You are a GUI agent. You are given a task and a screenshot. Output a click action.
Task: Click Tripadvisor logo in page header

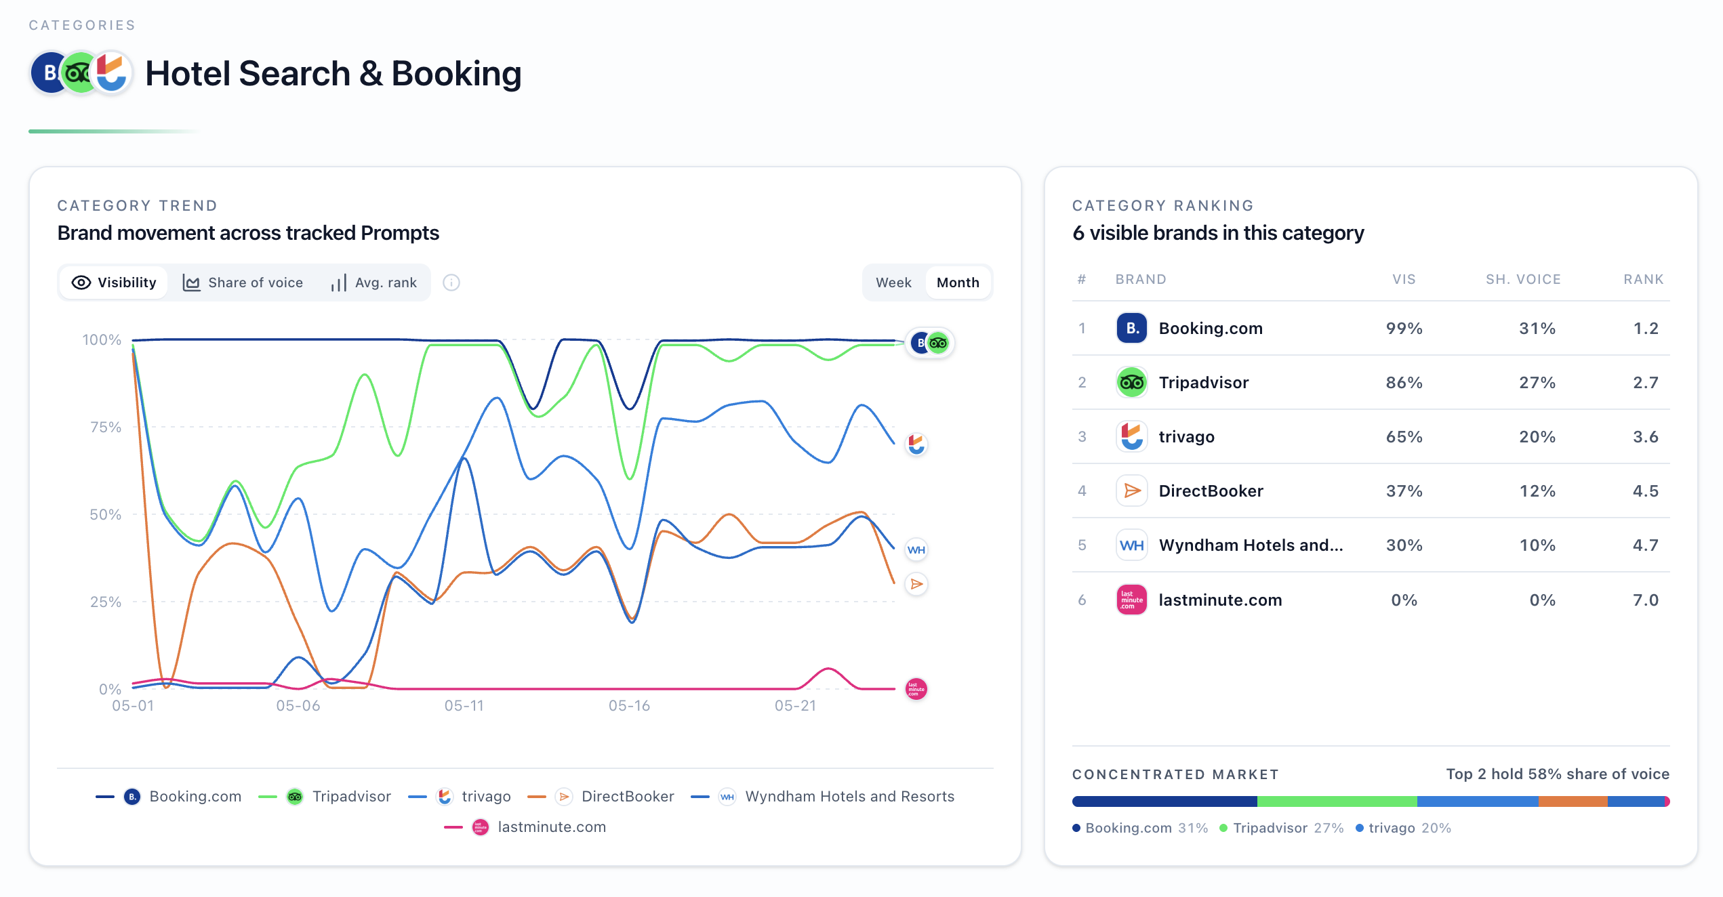[79, 72]
